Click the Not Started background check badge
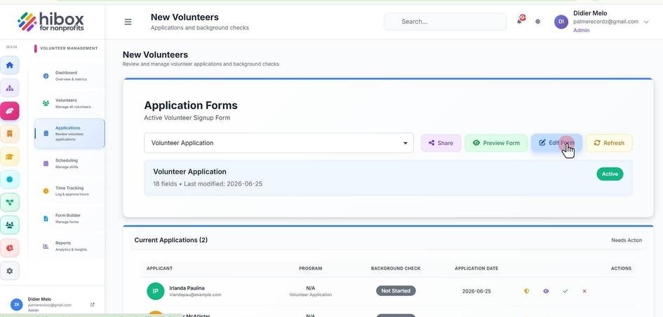This screenshot has height=317, width=663. (x=396, y=291)
